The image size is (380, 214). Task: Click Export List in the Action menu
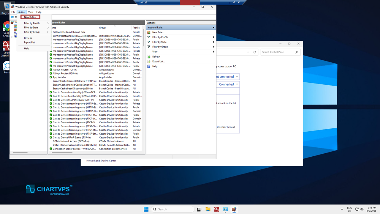[x=30, y=43]
